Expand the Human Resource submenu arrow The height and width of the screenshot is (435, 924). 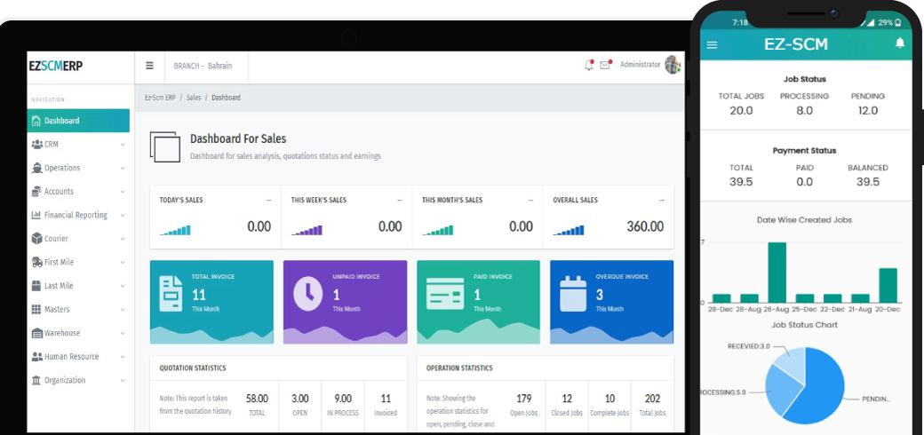[x=123, y=357]
